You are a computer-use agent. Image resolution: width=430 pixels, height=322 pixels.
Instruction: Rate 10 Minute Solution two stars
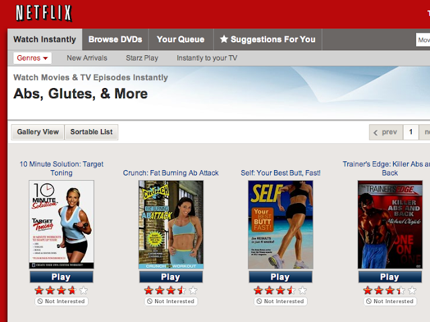pos(50,290)
